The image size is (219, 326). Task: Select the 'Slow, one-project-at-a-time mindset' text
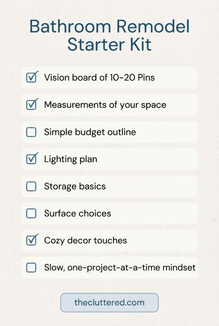point(120,268)
